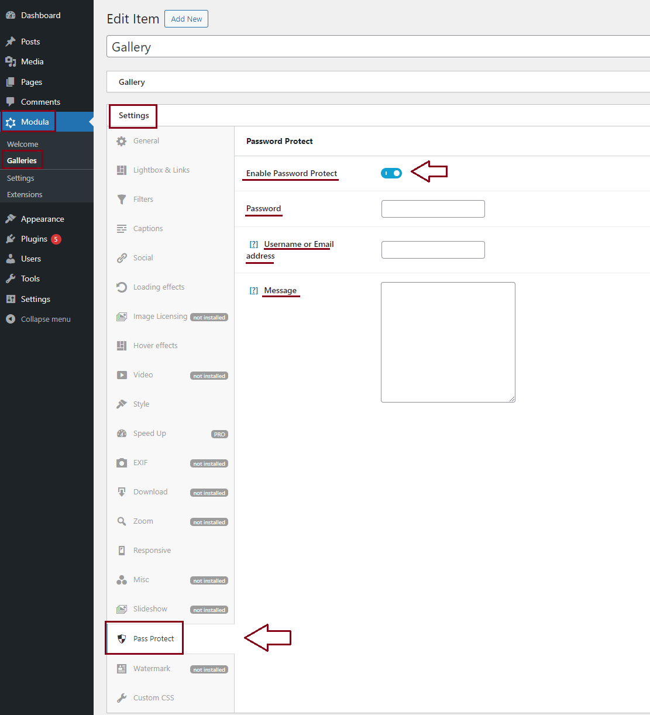Open the Plugins menu in sidebar
The image size is (650, 715).
tap(34, 239)
